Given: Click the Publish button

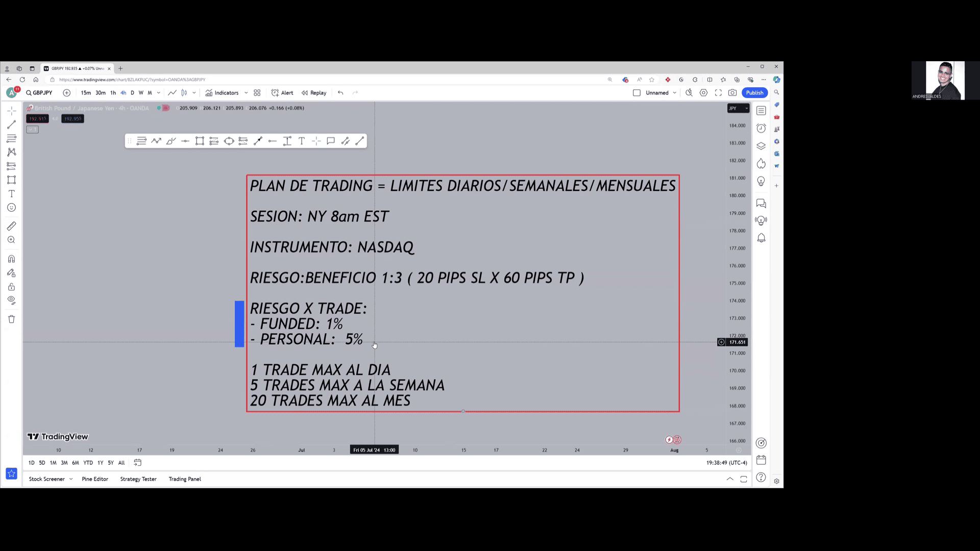Looking at the screenshot, I should [x=754, y=93].
